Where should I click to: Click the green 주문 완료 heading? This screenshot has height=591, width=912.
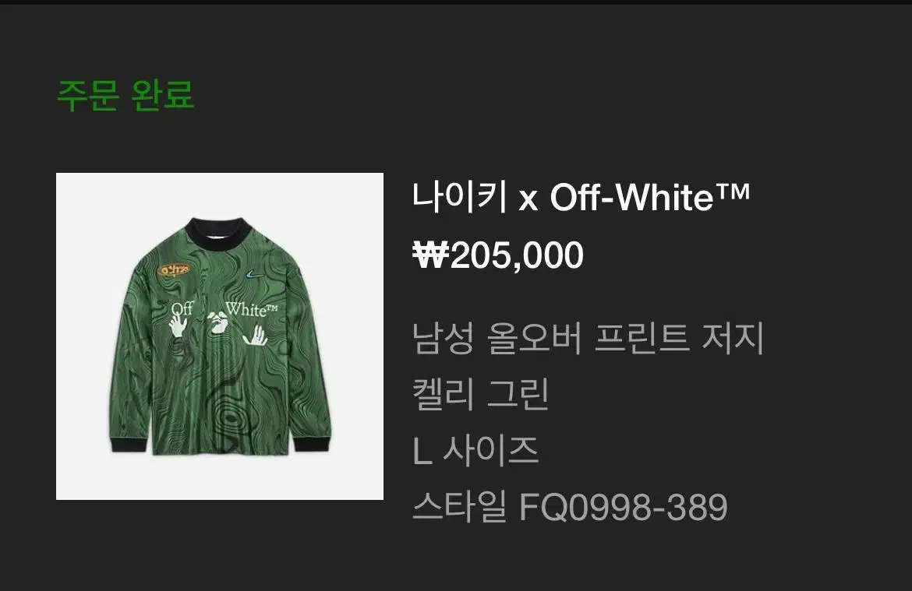coord(125,95)
